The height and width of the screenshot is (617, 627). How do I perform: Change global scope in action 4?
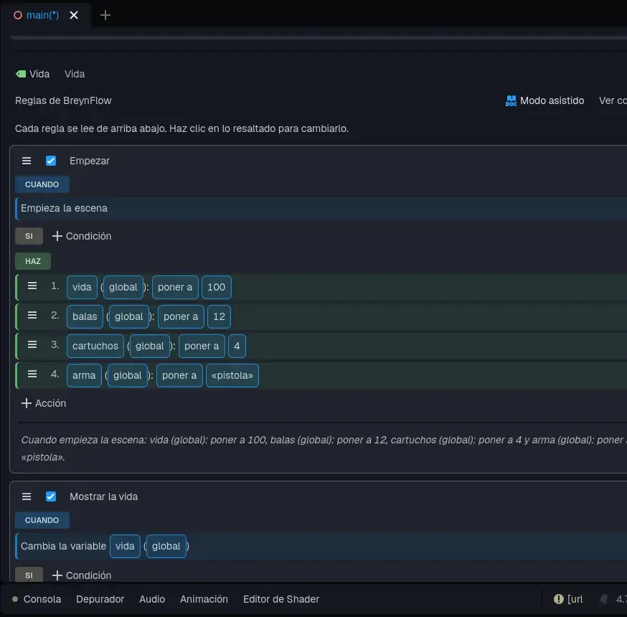[127, 375]
